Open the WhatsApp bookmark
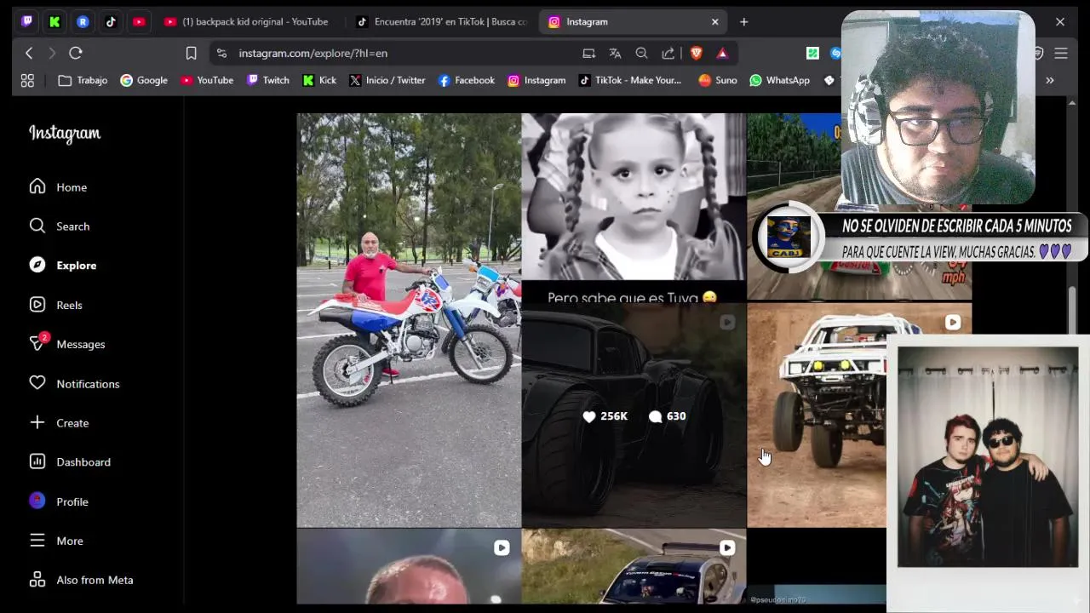This screenshot has height=613, width=1090. 779,80
